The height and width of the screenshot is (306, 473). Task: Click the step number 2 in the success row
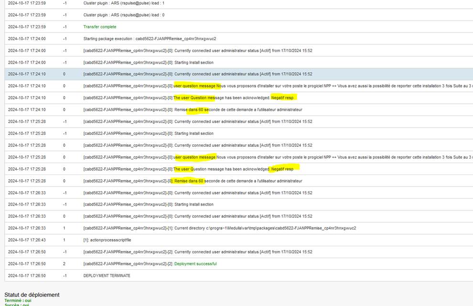[x=64, y=264]
